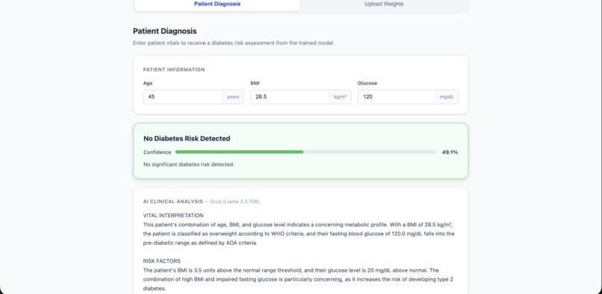Click the 'AI CLINICAL ANALYSIS' label

[x=173, y=201]
